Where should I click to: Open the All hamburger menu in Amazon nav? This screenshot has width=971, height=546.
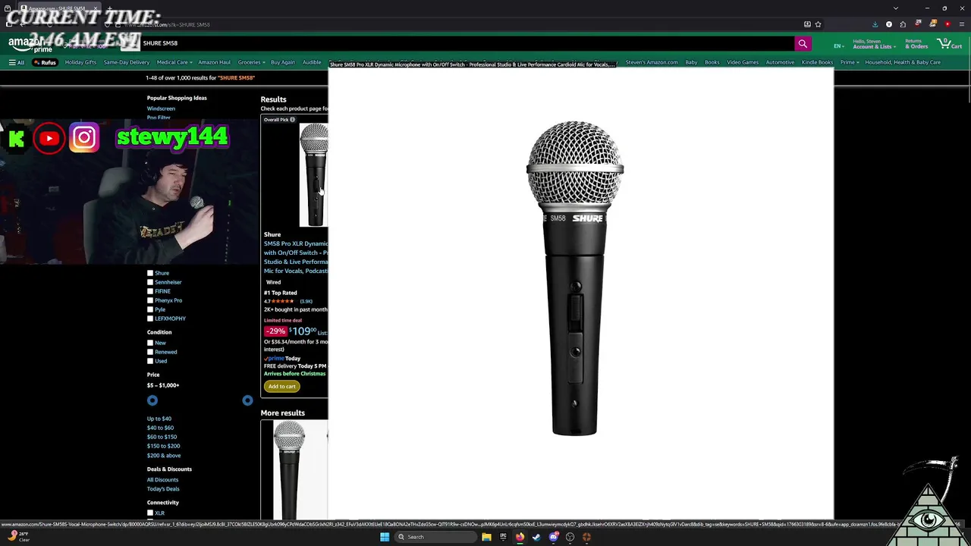pyautogui.click(x=16, y=62)
